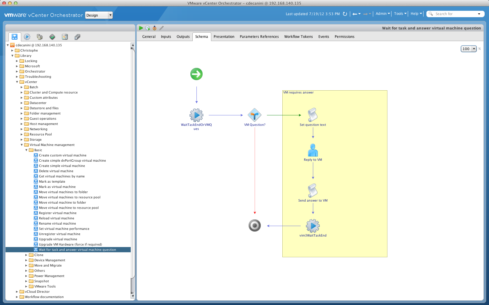This screenshot has width=489, height=305.
Task: Switch to the Events tab
Action: coord(324,37)
